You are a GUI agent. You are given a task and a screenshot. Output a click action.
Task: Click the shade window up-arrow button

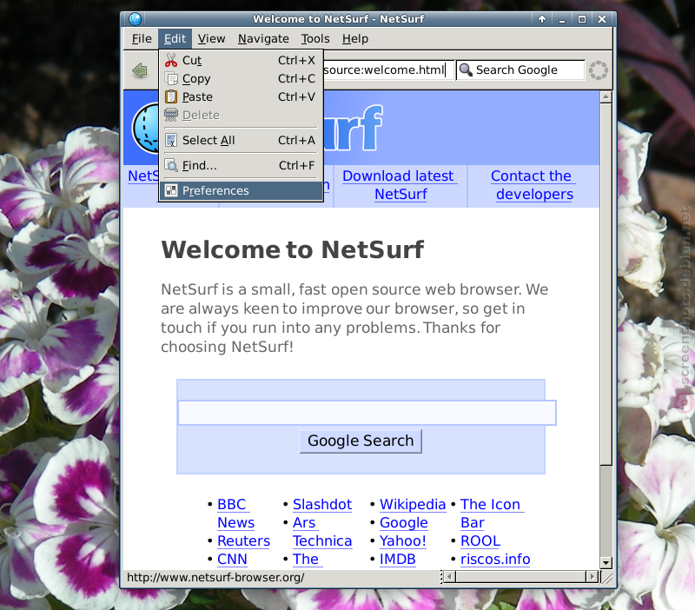[542, 19]
